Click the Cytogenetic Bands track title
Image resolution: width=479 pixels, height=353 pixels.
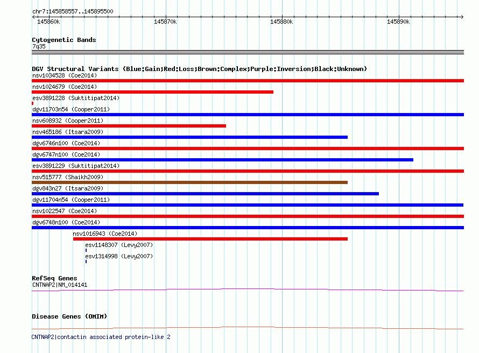pyautogui.click(x=64, y=40)
